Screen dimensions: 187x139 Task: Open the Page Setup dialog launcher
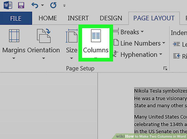[x=165, y=68]
